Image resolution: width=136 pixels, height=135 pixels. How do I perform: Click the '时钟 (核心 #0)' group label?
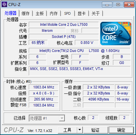[19, 81]
